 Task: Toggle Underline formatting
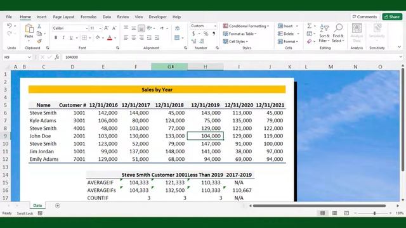71,38
